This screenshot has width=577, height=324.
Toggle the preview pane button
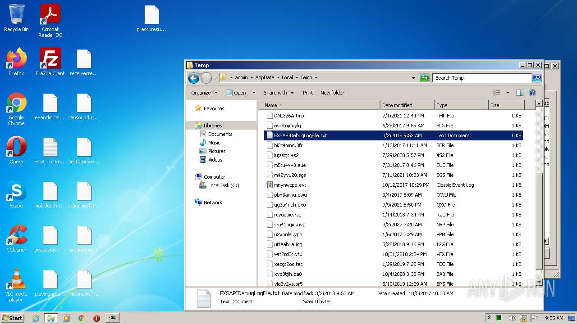coord(519,93)
